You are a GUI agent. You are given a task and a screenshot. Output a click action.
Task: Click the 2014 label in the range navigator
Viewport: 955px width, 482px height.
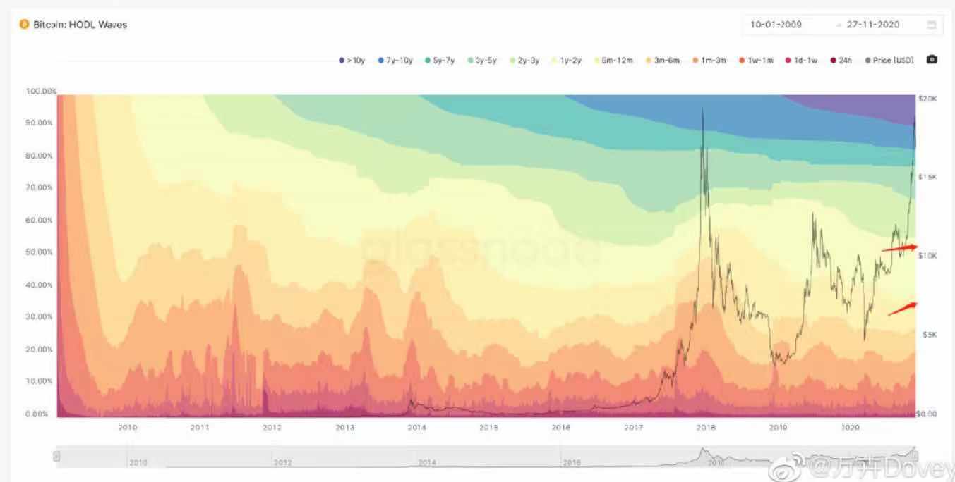pos(426,463)
